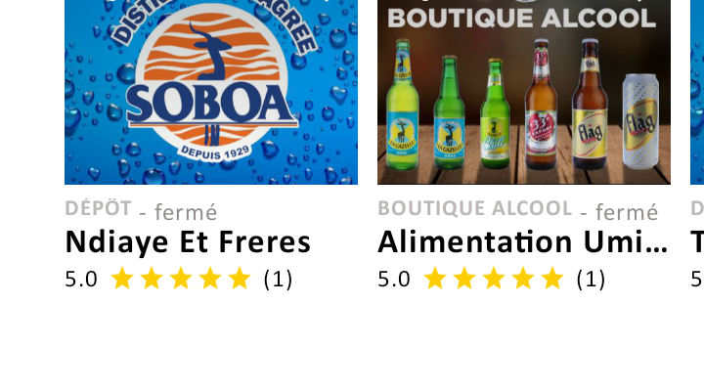Click the SOBOA gazelle logo
The width and height of the screenshot is (704, 391).
tap(211, 83)
